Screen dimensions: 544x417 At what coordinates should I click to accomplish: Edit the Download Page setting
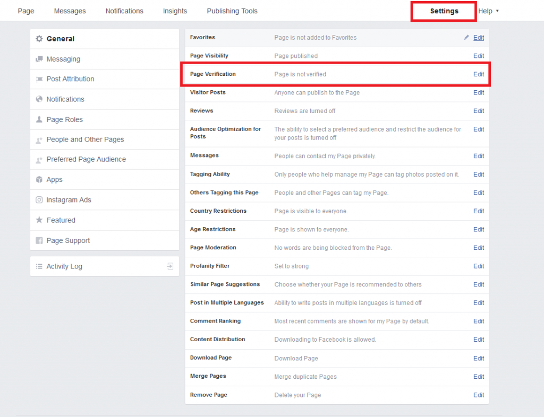click(479, 359)
